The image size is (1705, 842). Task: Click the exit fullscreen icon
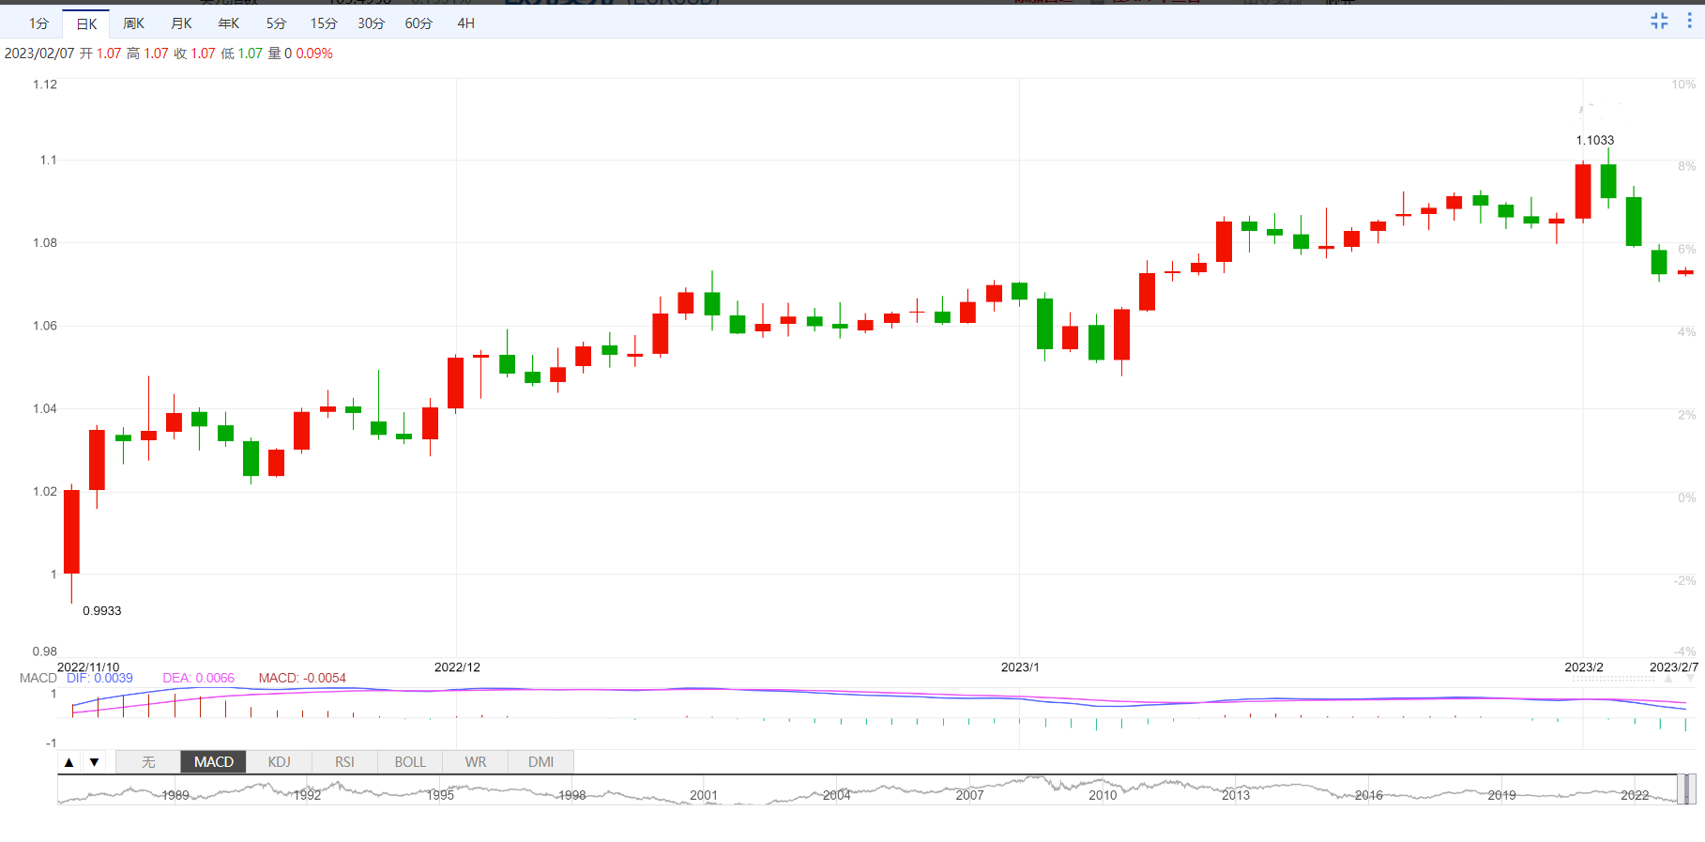click(1659, 21)
